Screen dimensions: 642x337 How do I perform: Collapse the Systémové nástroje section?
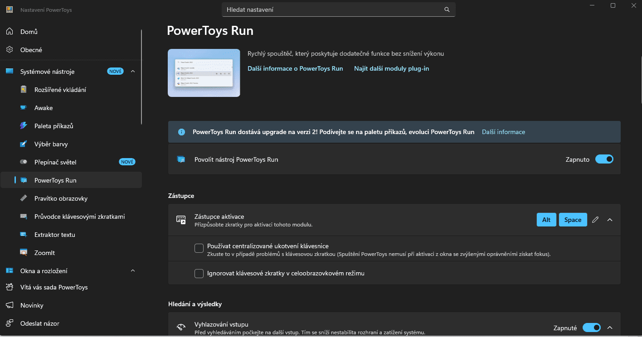coord(133,72)
